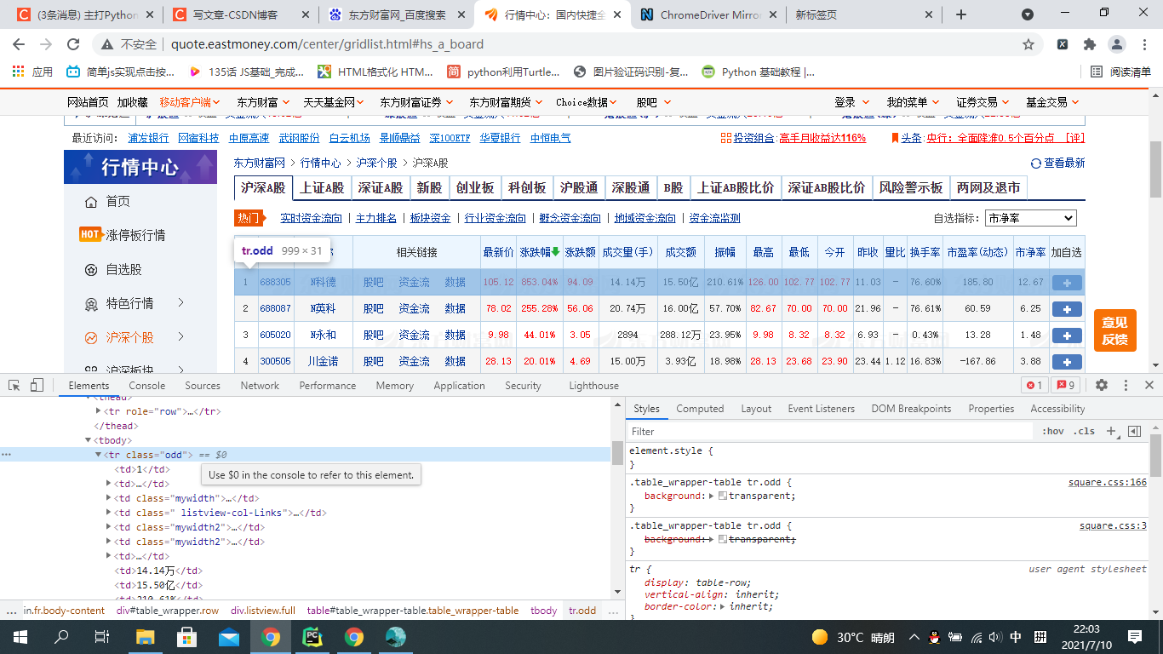1163x654 pixels.
Task: Open the DevTools settings gear
Action: (x=1102, y=385)
